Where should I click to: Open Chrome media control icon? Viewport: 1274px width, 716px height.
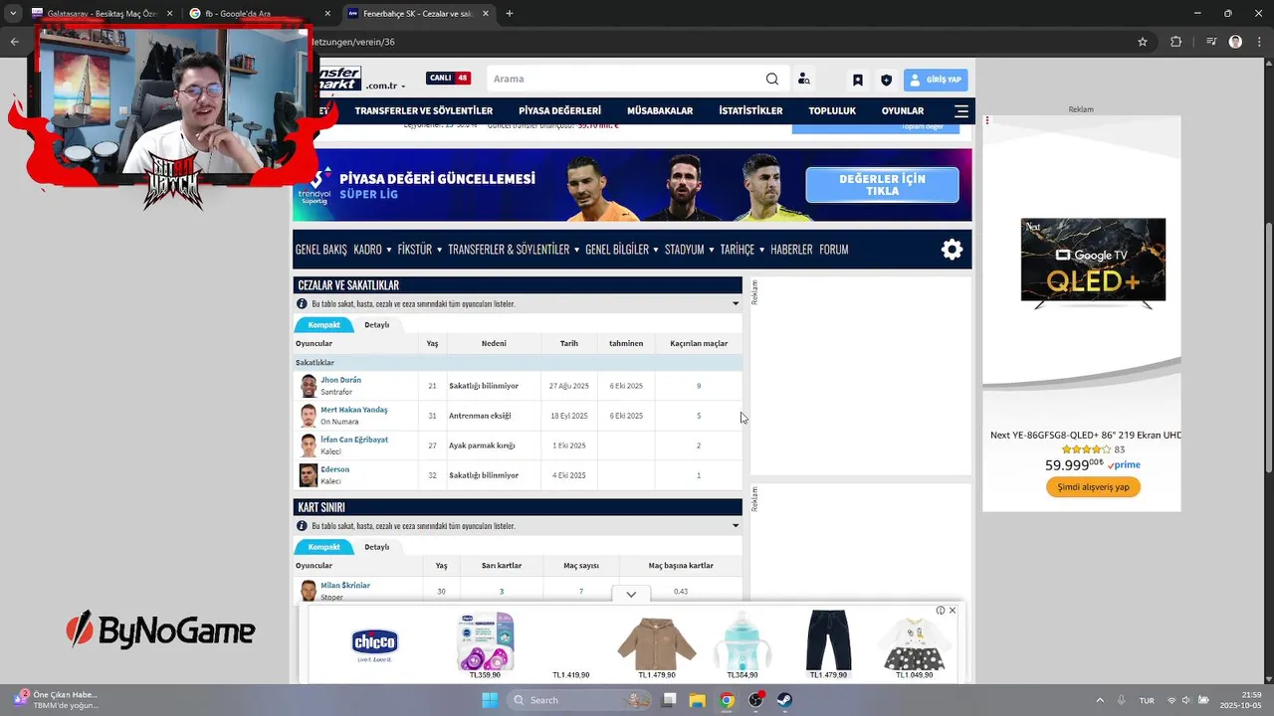[x=1211, y=42]
